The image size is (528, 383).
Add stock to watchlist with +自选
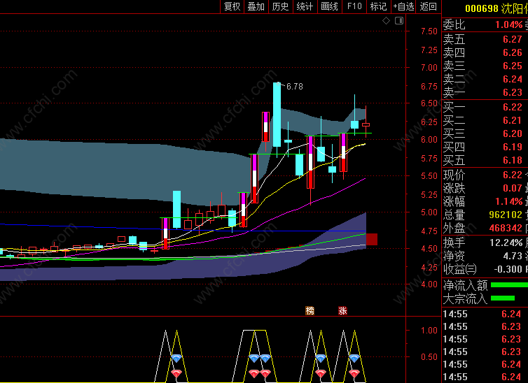click(x=403, y=6)
